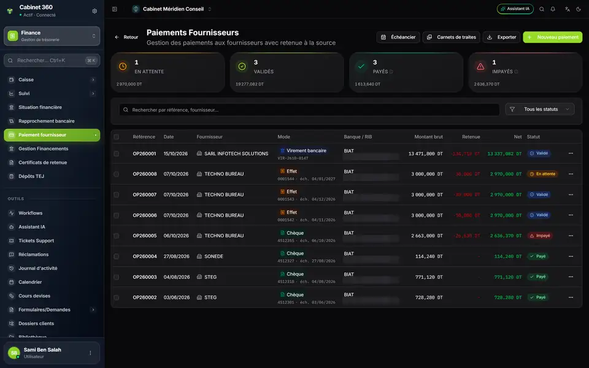This screenshot has width=589, height=368.
Task: Open user menu dots for Sami Ben Salah
Action: pyautogui.click(x=90, y=353)
